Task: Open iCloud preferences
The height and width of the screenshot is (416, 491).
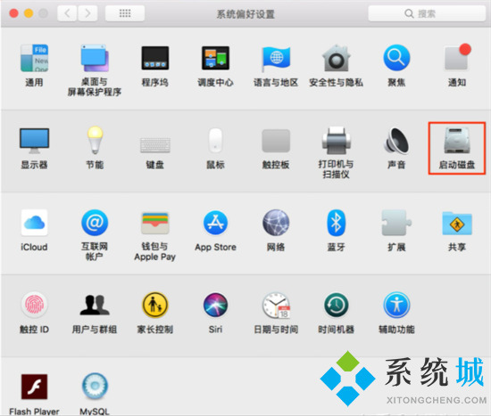Action: point(34,231)
